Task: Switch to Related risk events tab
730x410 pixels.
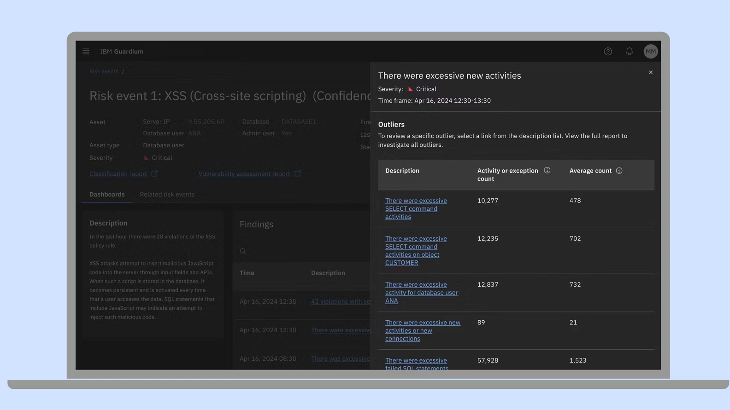Action: (x=167, y=194)
